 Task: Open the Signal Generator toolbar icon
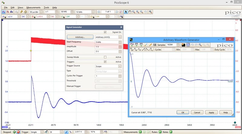pyautogui.click(x=122, y=17)
